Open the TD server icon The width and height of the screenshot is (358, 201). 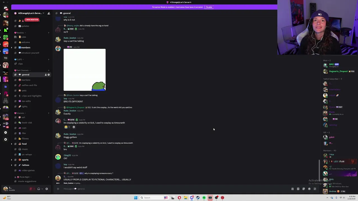[x=6, y=58]
